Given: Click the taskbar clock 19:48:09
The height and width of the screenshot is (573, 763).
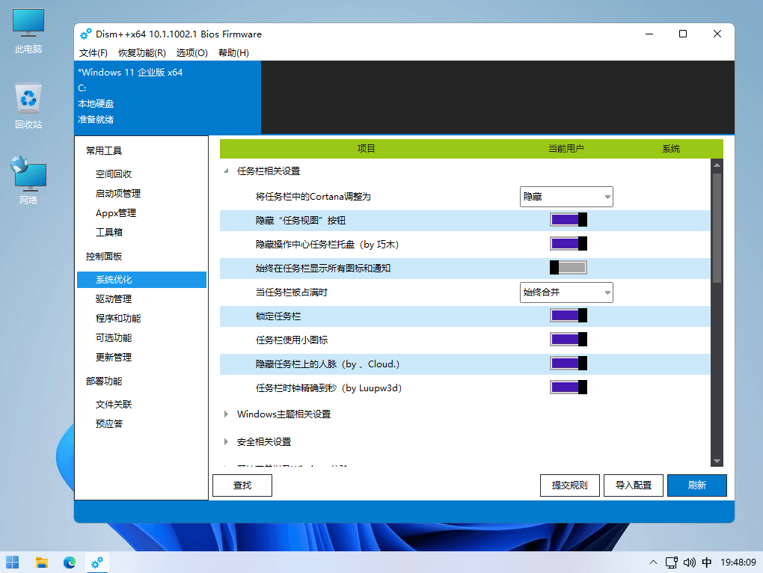Looking at the screenshot, I should point(738,563).
